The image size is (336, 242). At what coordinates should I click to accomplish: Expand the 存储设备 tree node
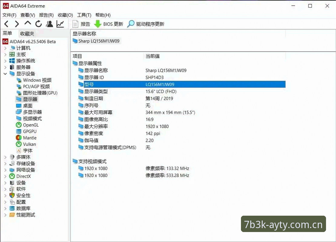(x=5, y=164)
